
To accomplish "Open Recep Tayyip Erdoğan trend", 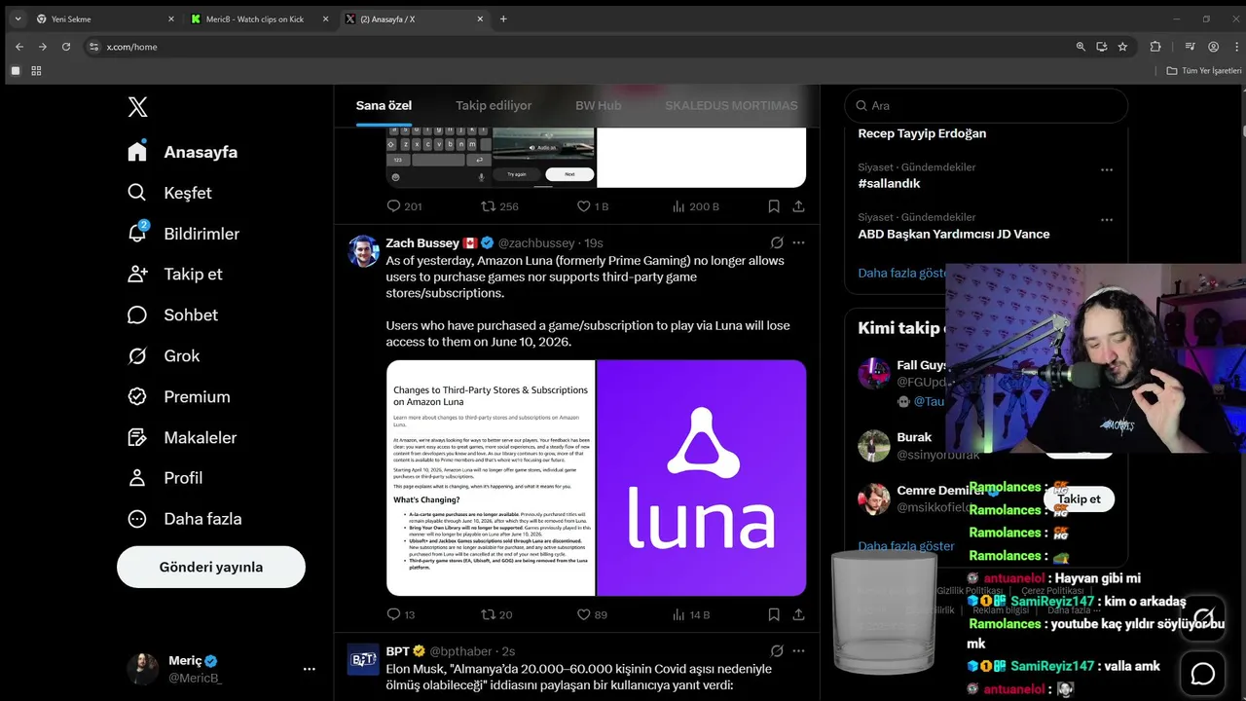I will [922, 133].
